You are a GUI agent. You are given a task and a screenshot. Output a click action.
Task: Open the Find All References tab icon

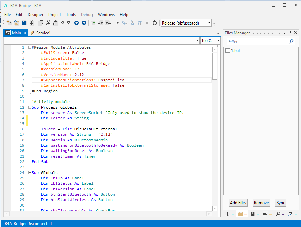click(290, 214)
